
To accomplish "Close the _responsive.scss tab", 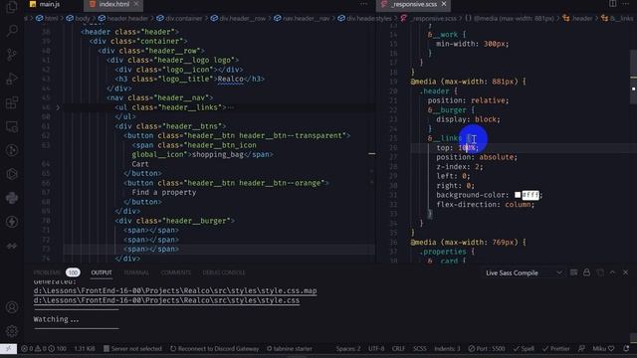I will point(444,4).
